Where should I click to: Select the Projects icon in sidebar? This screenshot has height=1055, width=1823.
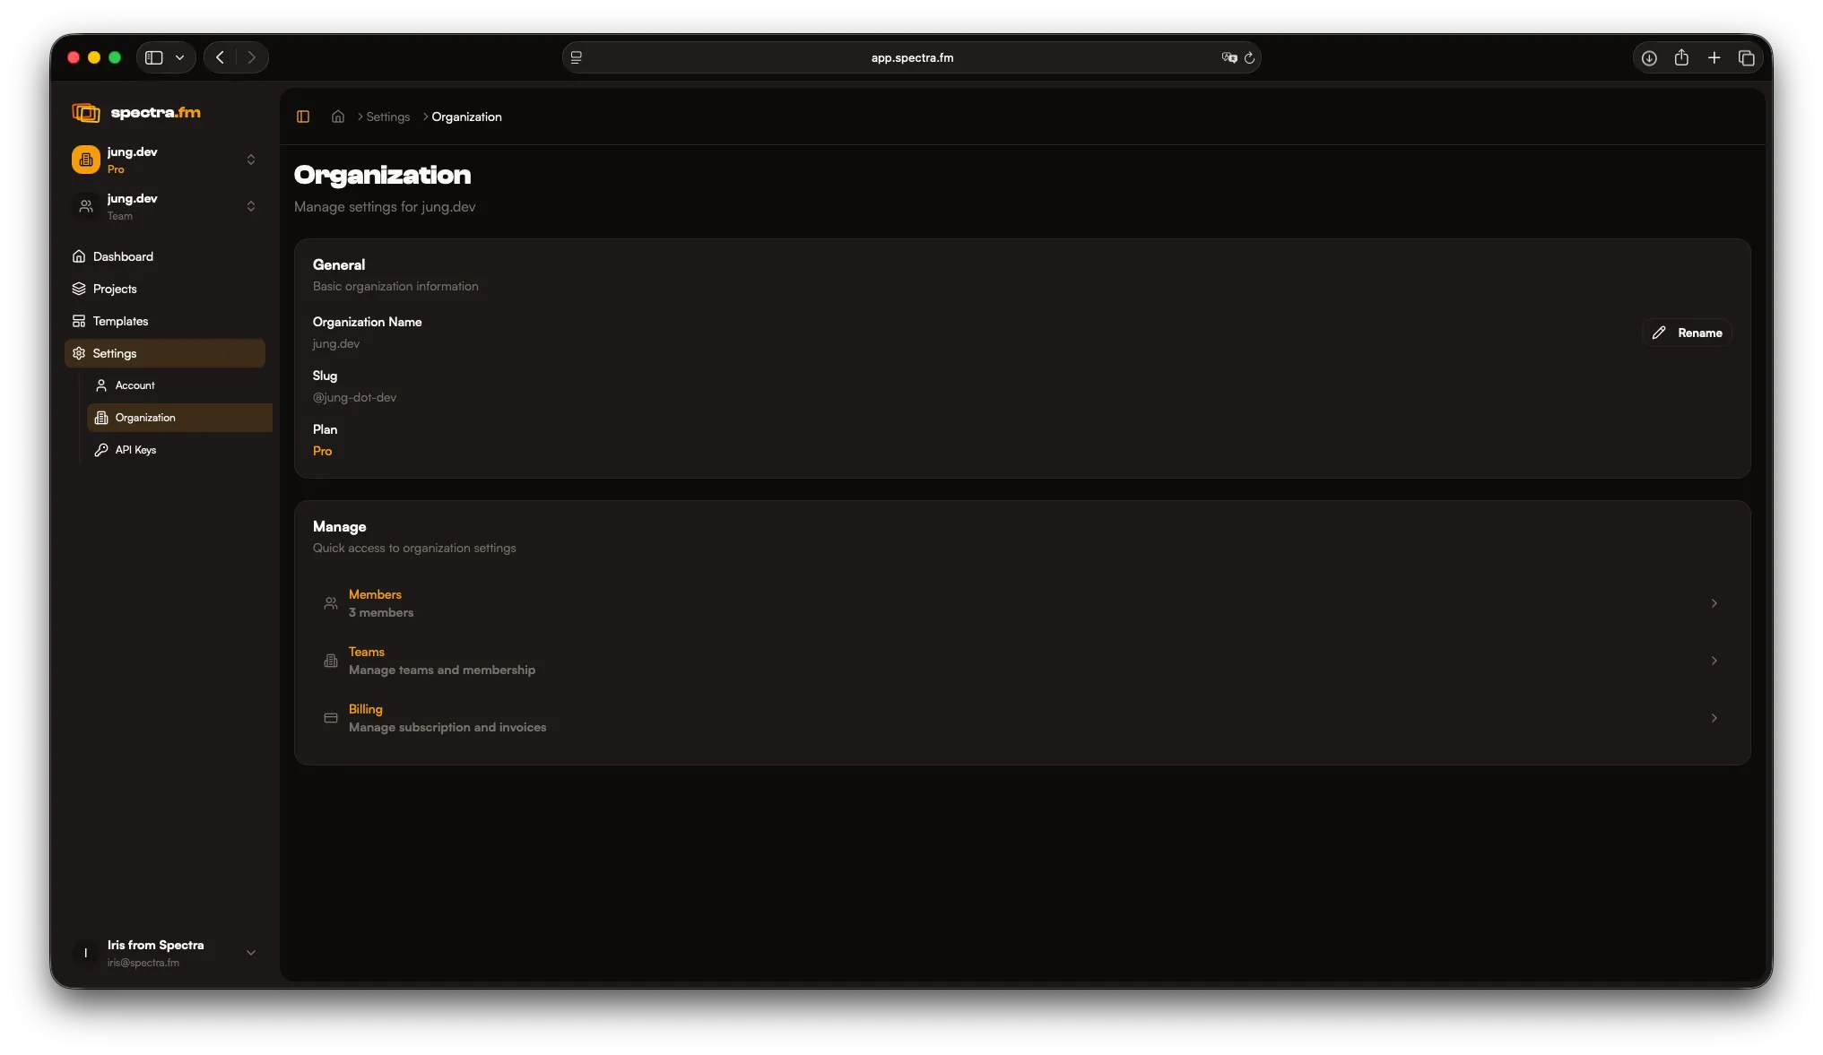point(79,289)
